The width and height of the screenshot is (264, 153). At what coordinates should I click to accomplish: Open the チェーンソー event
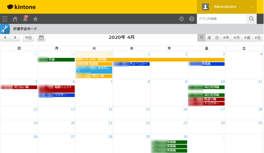coord(131,64)
